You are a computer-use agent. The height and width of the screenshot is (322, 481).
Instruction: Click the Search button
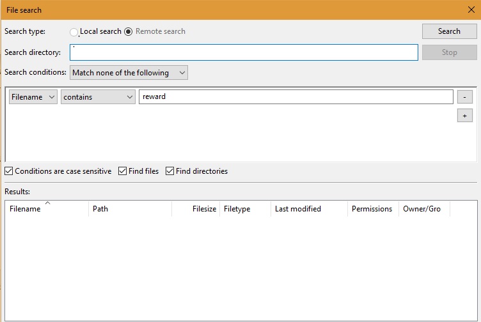coord(449,31)
